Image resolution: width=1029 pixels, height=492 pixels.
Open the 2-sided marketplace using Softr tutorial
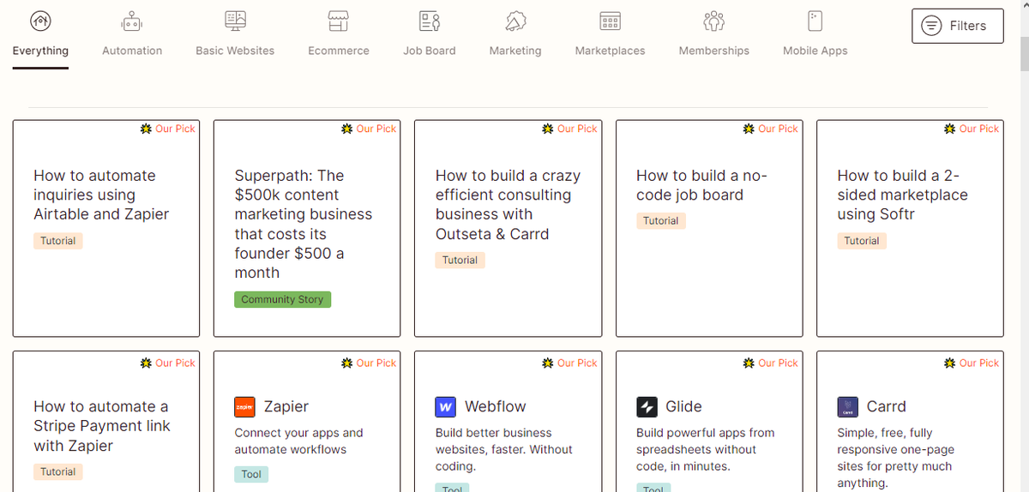click(x=902, y=195)
